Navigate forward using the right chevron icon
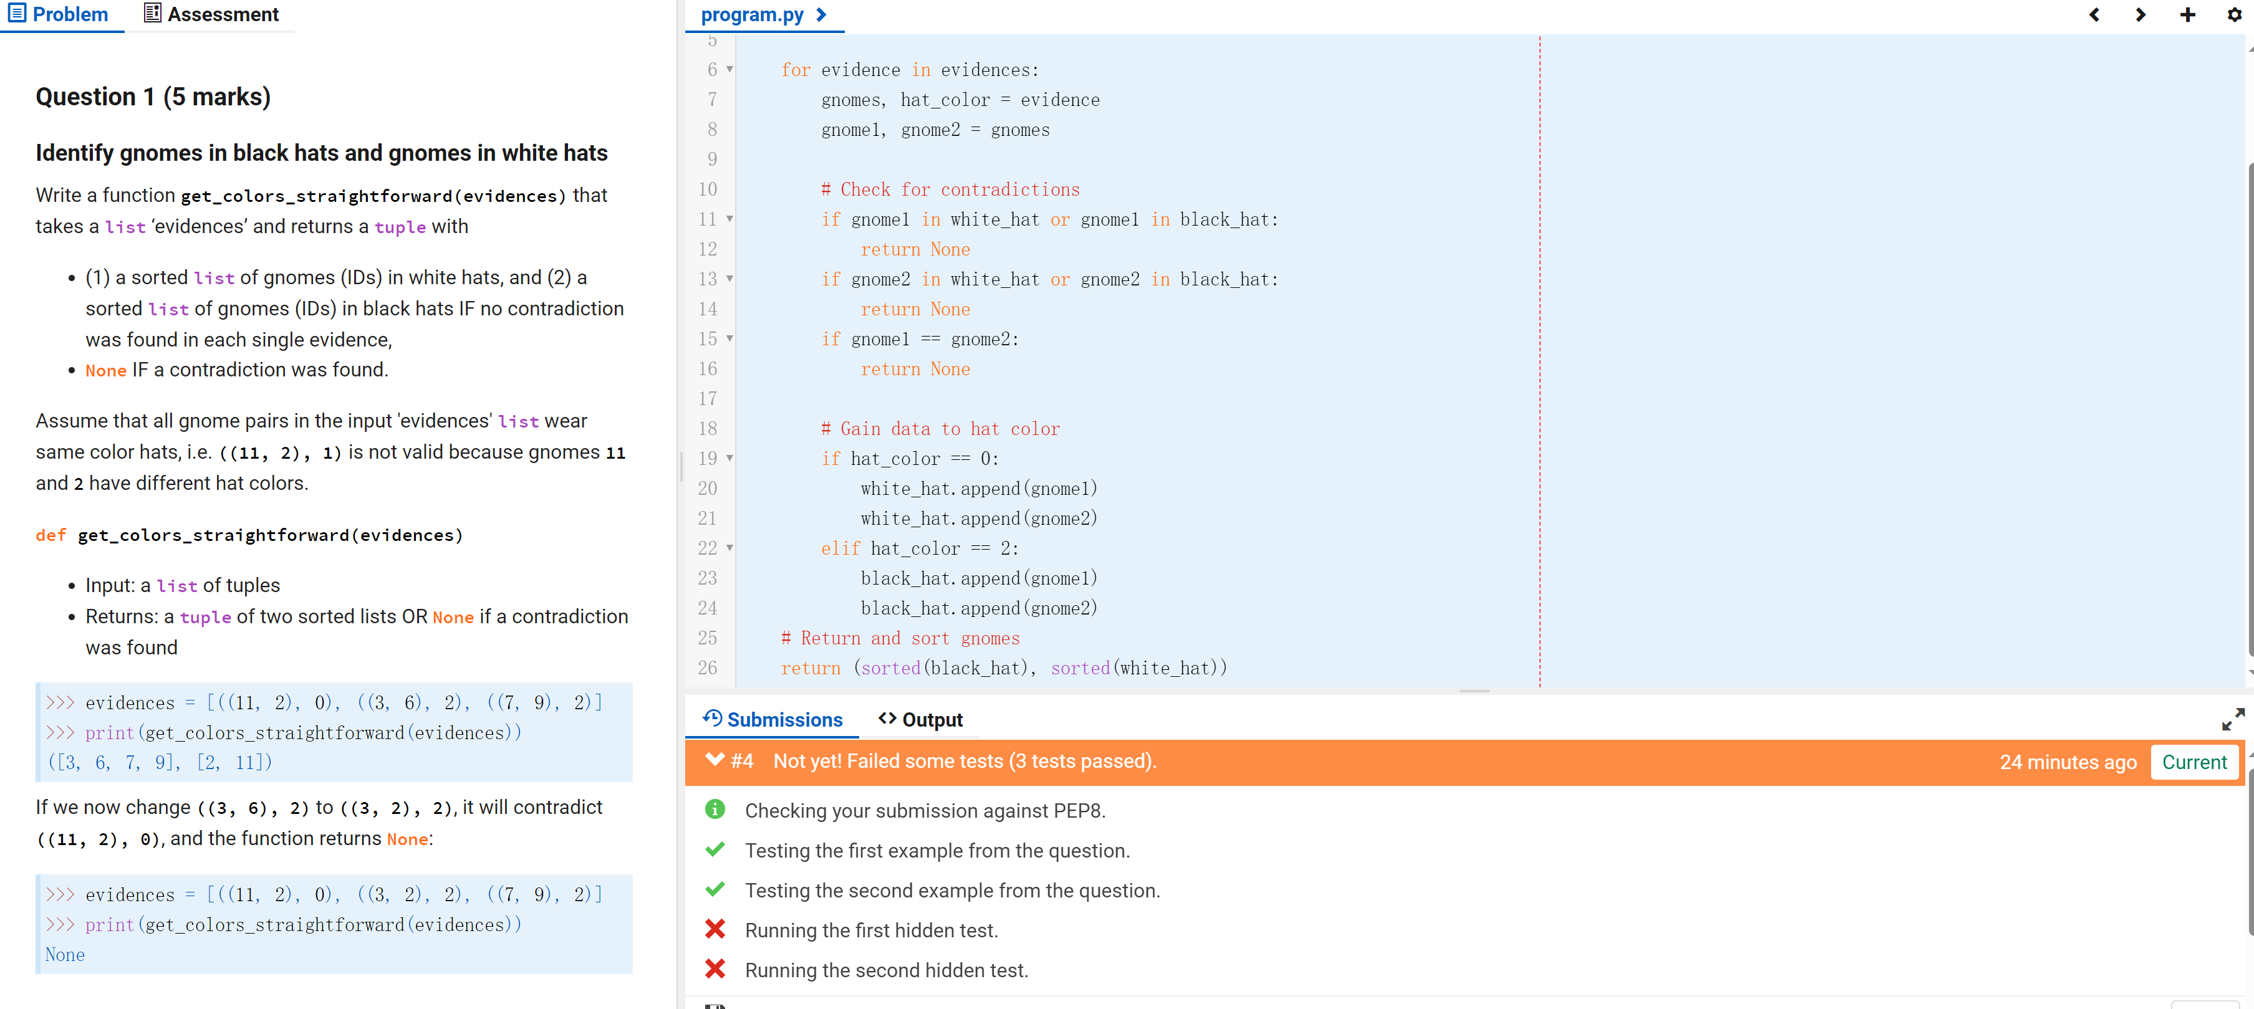Image resolution: width=2254 pixels, height=1009 pixels. pyautogui.click(x=2139, y=14)
